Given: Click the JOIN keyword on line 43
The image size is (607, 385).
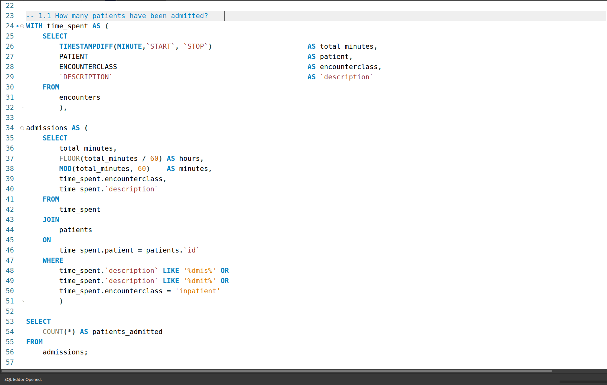Looking at the screenshot, I should (51, 220).
